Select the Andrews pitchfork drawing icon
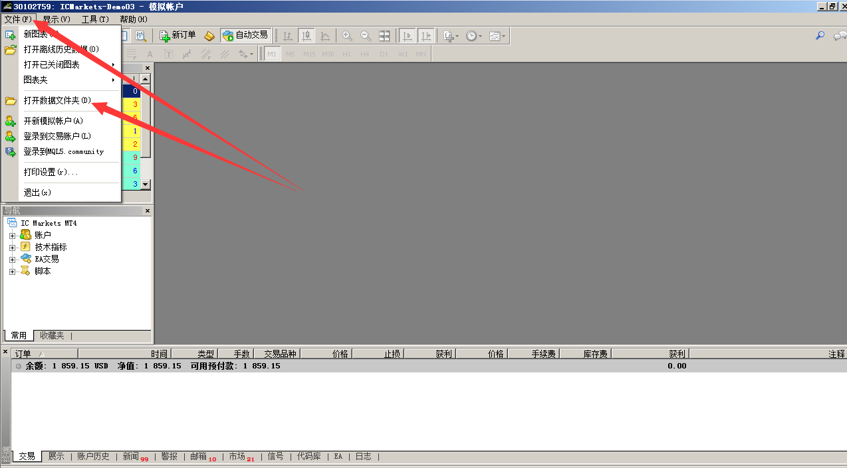The width and height of the screenshot is (847, 468). point(187,54)
